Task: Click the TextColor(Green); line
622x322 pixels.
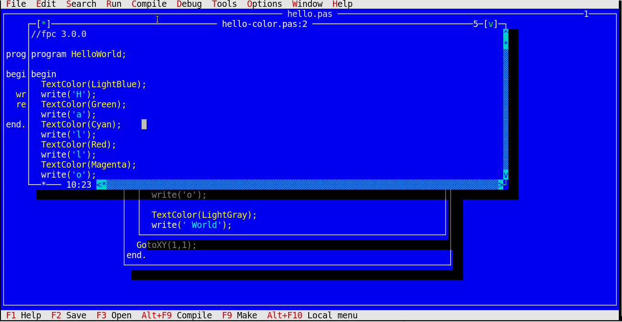Action: point(84,104)
